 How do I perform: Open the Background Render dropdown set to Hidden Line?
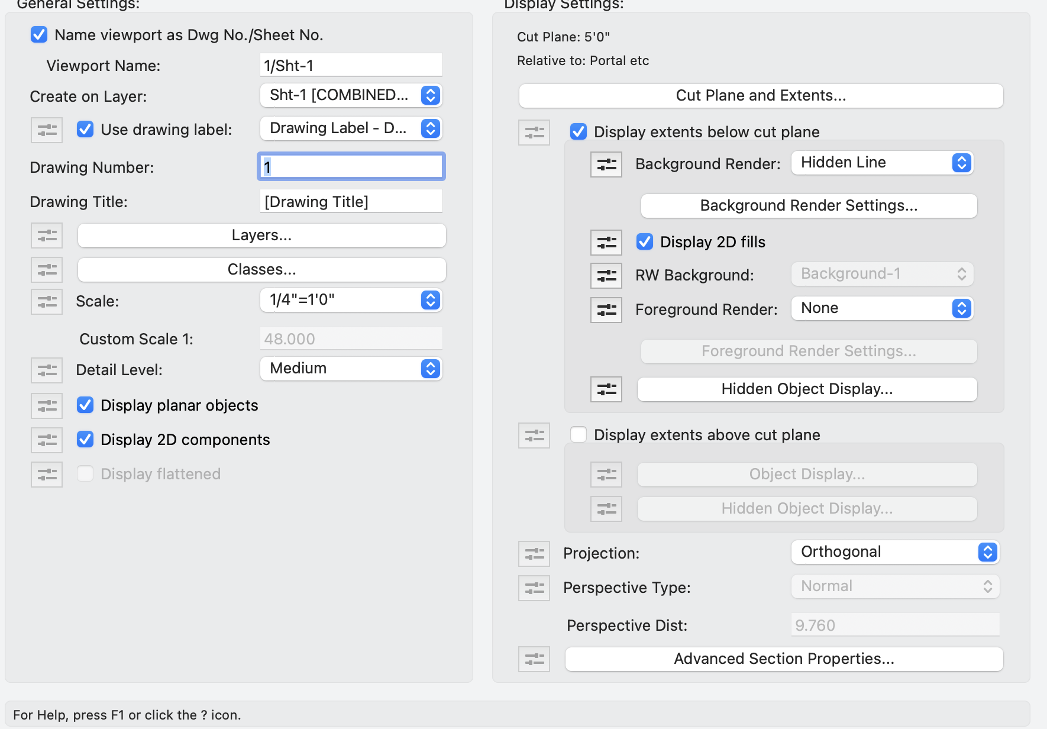882,163
